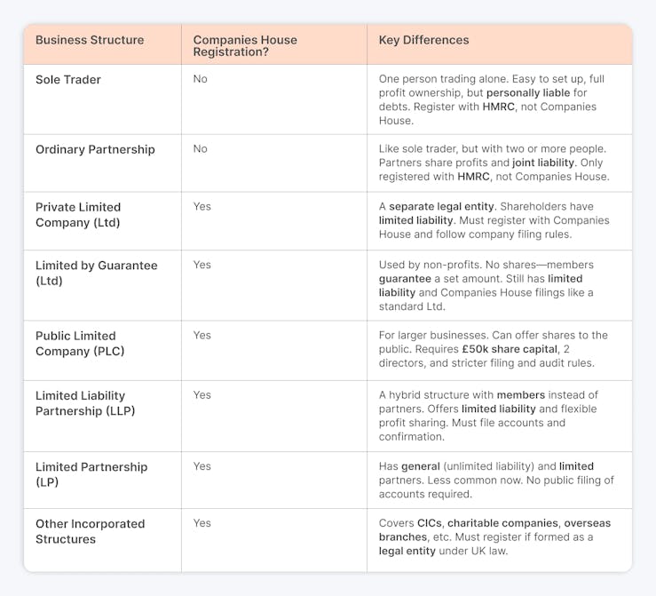This screenshot has width=656, height=596.
Task: Select the Sole Trader row label
Action: pos(68,80)
